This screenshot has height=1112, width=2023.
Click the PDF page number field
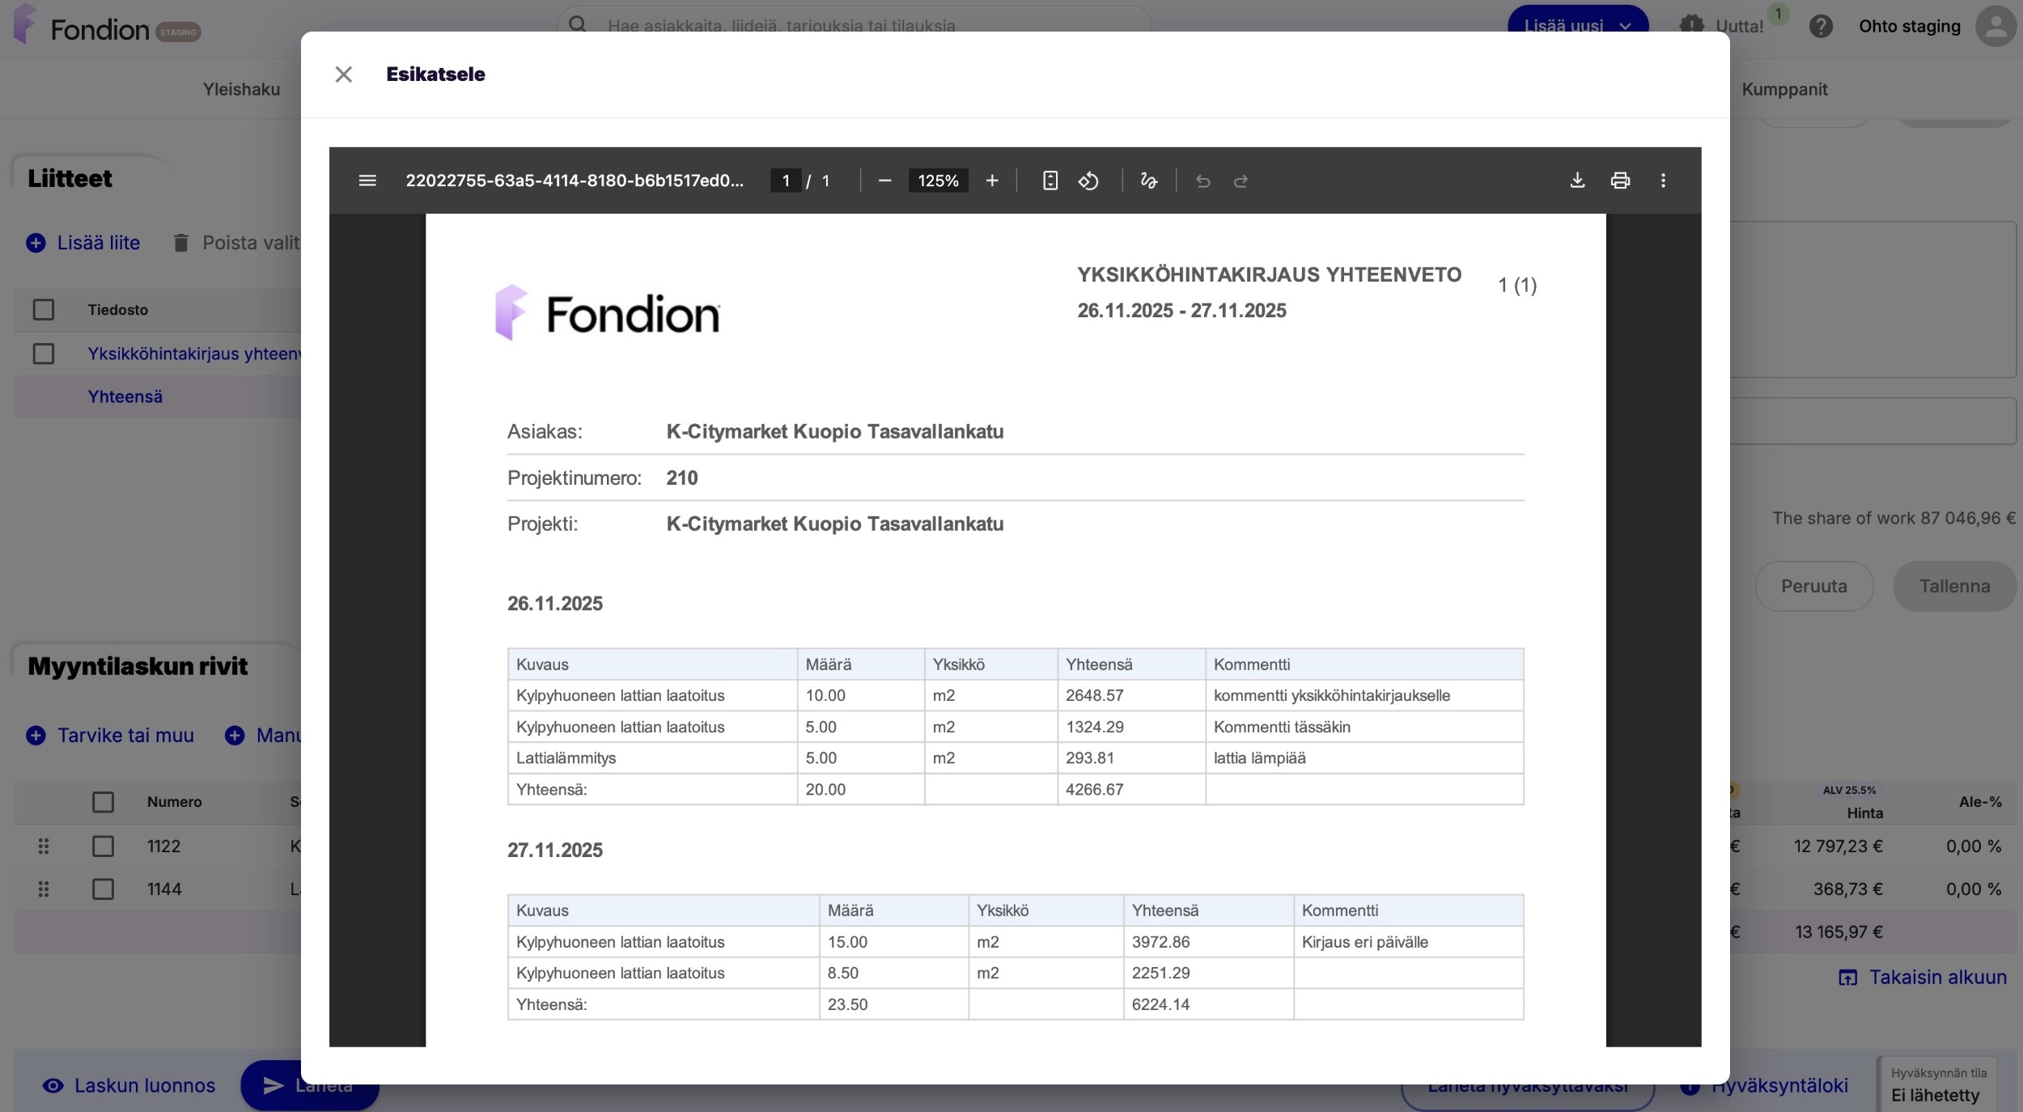click(786, 180)
